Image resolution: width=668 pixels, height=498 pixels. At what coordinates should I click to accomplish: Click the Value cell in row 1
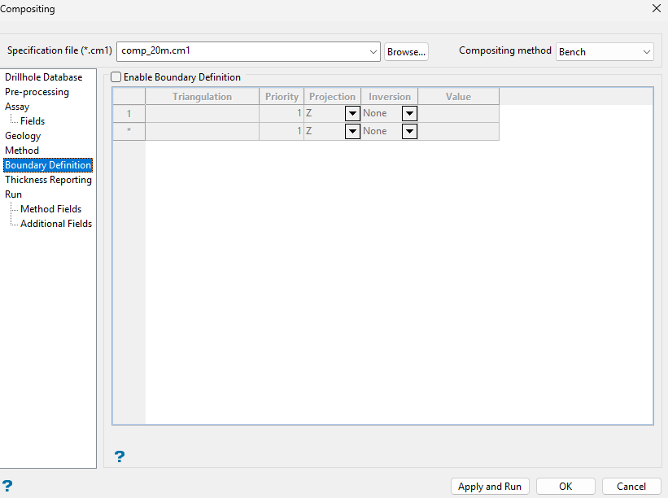[x=458, y=114]
